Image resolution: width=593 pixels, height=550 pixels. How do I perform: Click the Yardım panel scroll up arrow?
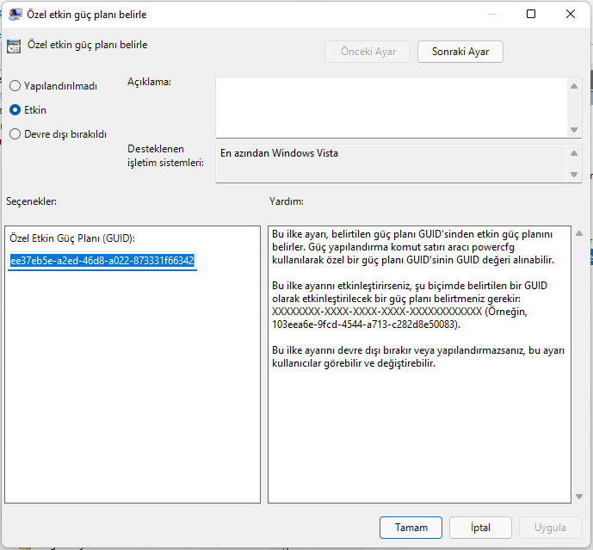(579, 233)
